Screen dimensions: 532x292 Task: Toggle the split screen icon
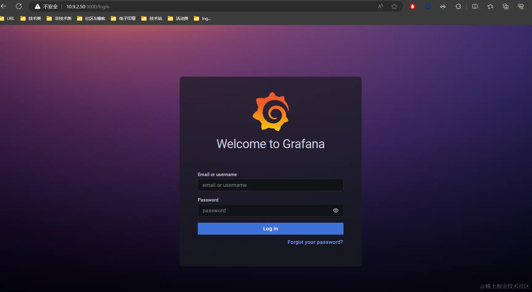(x=475, y=6)
